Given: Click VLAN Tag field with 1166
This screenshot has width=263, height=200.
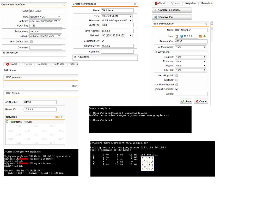Looking at the screenshot, I should point(46,26).
